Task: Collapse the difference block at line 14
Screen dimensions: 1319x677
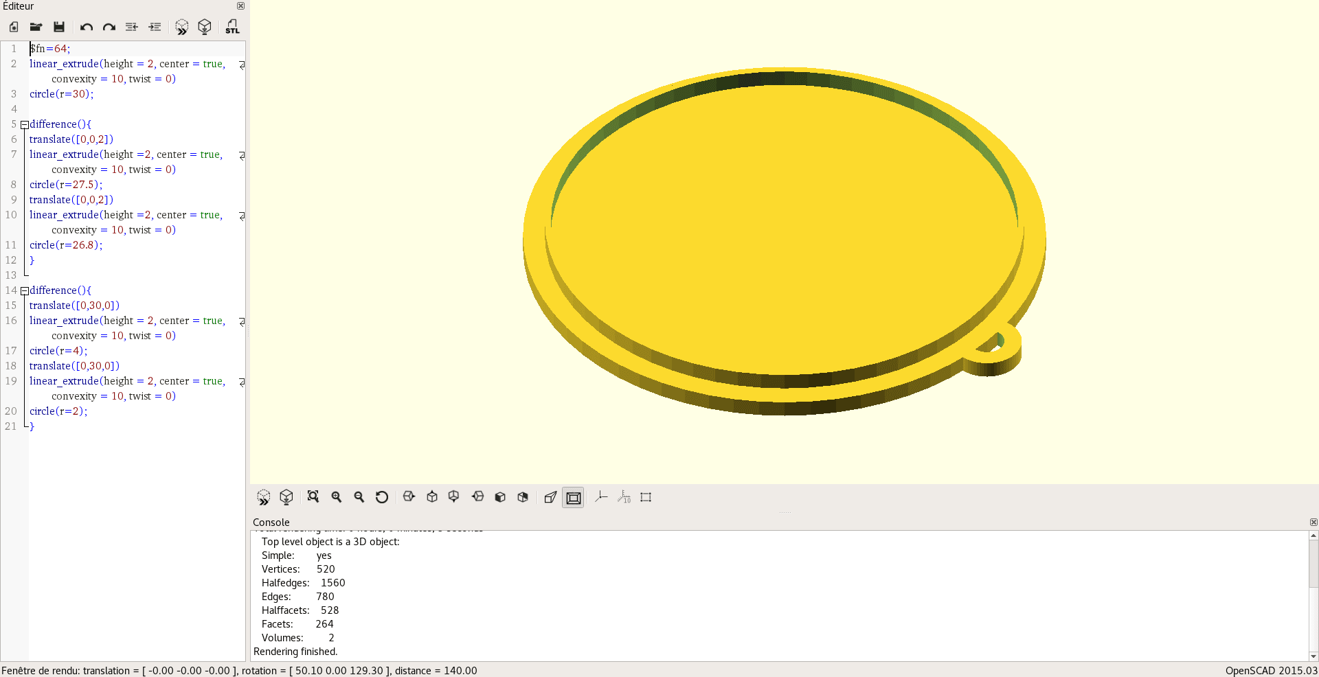Action: [24, 291]
